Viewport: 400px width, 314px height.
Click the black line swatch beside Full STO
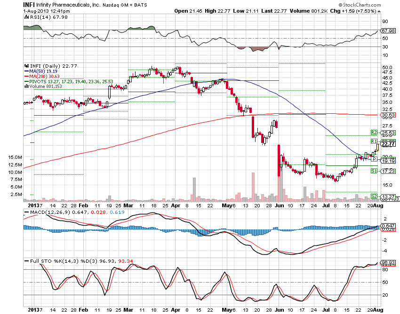tap(26, 261)
